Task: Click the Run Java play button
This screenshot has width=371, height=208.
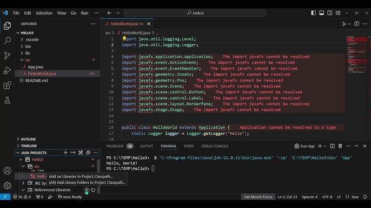Action: click(344, 24)
